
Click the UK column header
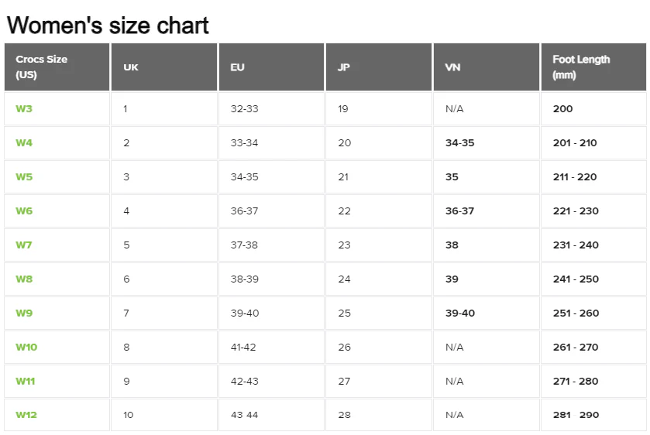pyautogui.click(x=131, y=67)
